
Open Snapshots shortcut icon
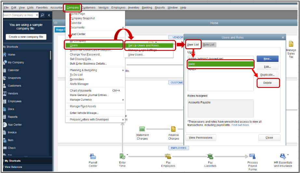(5, 78)
